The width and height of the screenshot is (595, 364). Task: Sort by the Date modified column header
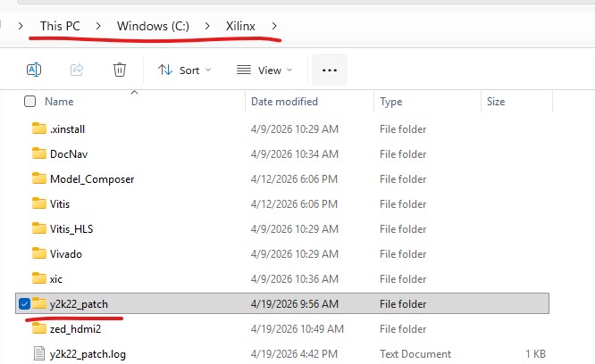point(284,102)
